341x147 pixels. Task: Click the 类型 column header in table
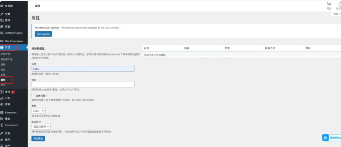227,48
